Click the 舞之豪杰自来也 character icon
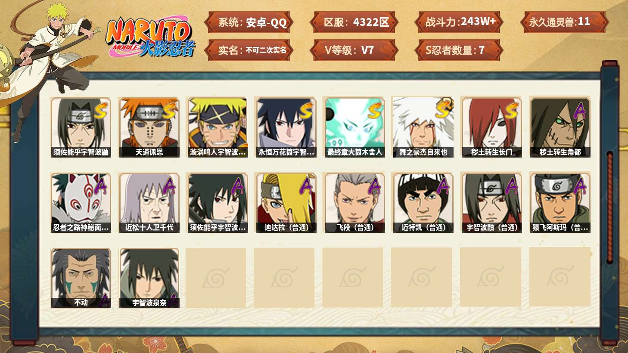The height and width of the screenshot is (353, 628). pyautogui.click(x=423, y=127)
